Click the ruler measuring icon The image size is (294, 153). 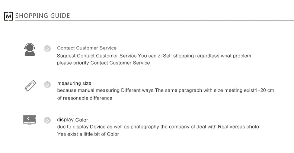pos(31,86)
